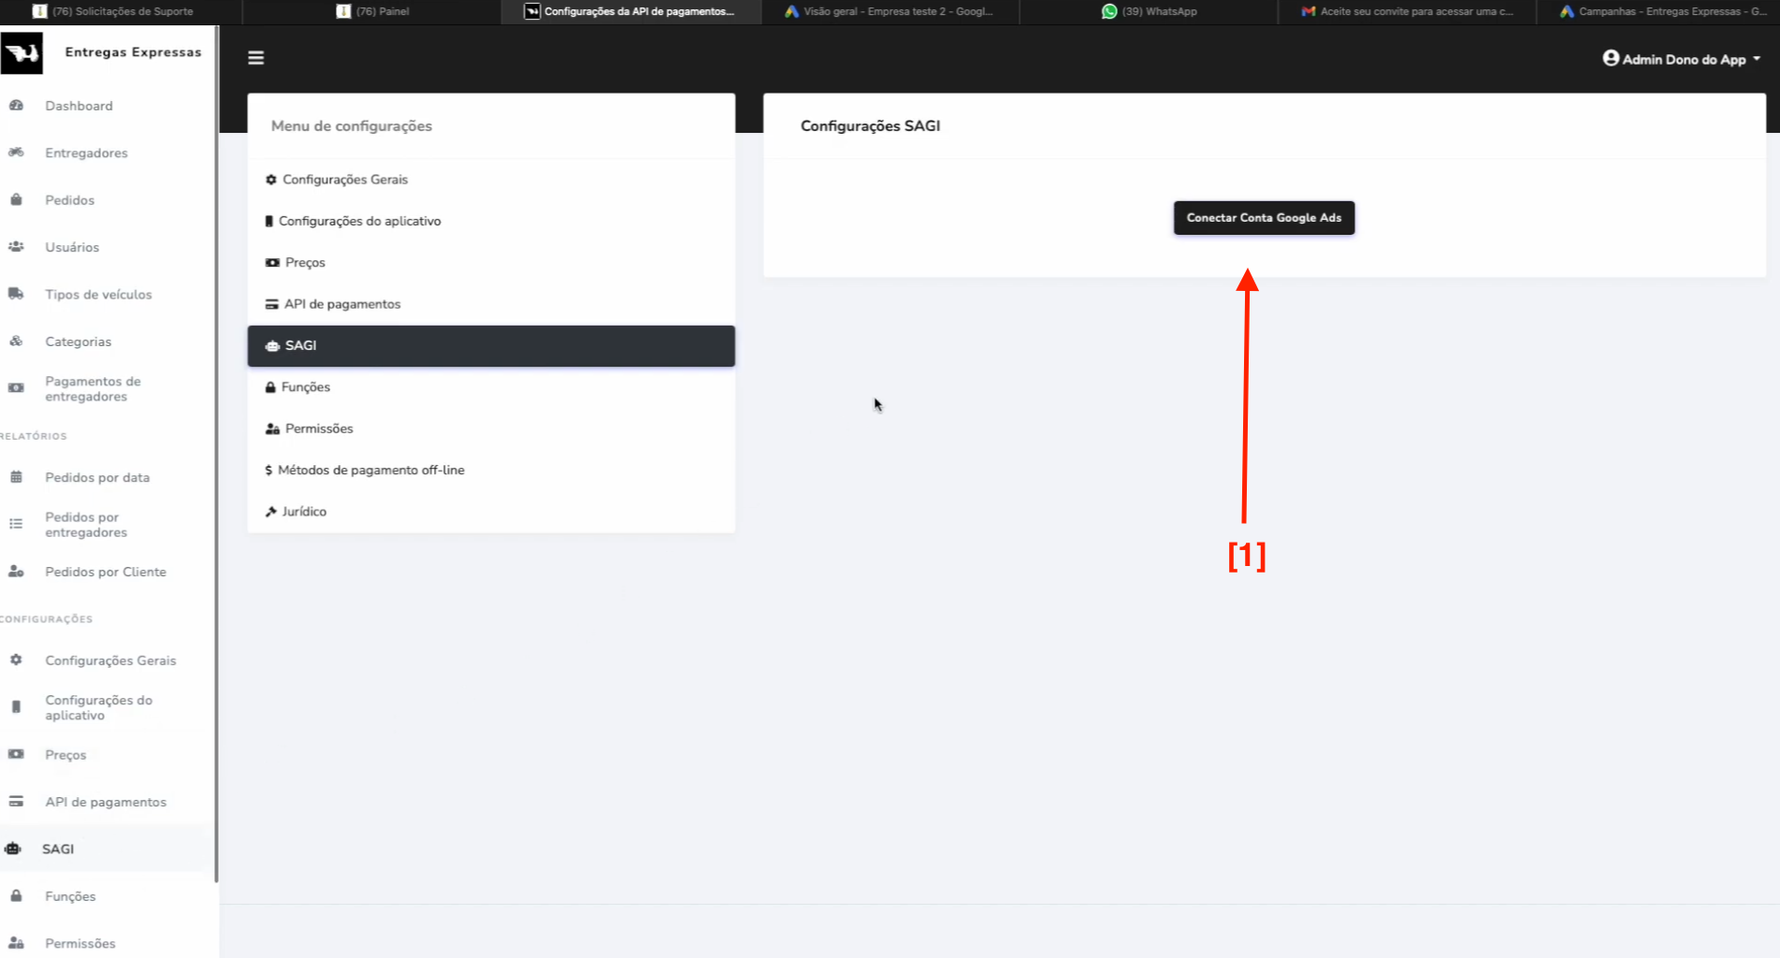This screenshot has width=1780, height=958.
Task: Click the Dashboard gauge icon in sidebar
Action: [x=16, y=106]
